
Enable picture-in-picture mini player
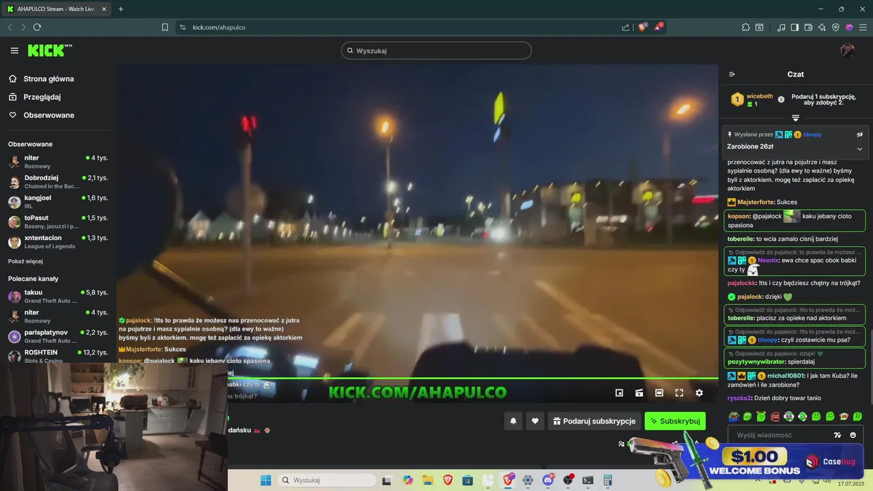(x=619, y=393)
